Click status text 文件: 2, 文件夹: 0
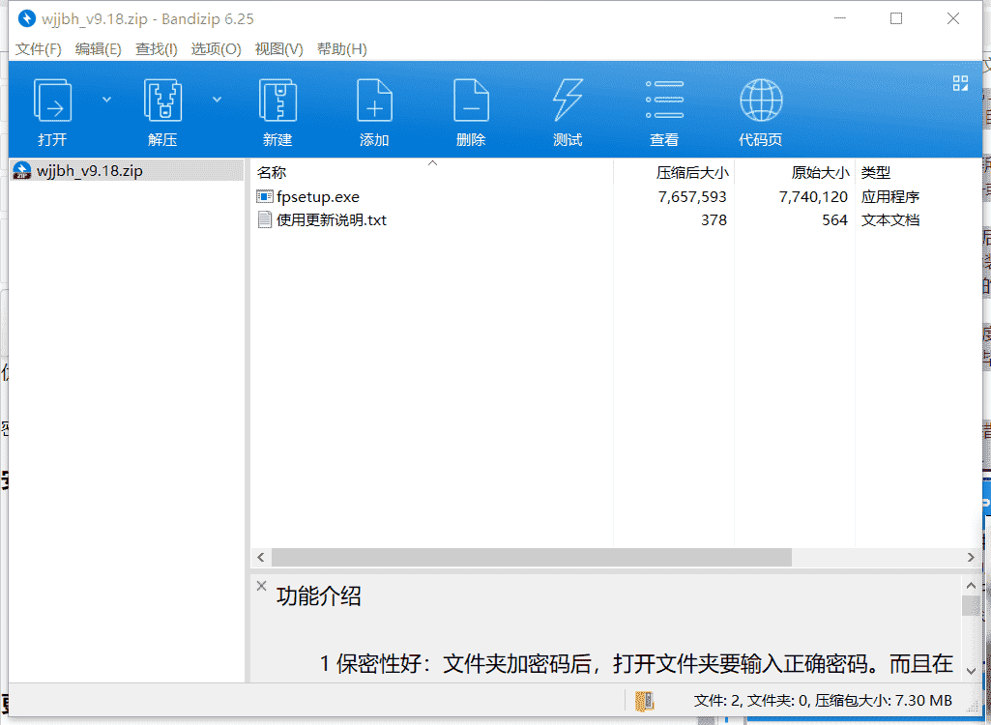Screen dimensions: 991x725 tap(751, 700)
